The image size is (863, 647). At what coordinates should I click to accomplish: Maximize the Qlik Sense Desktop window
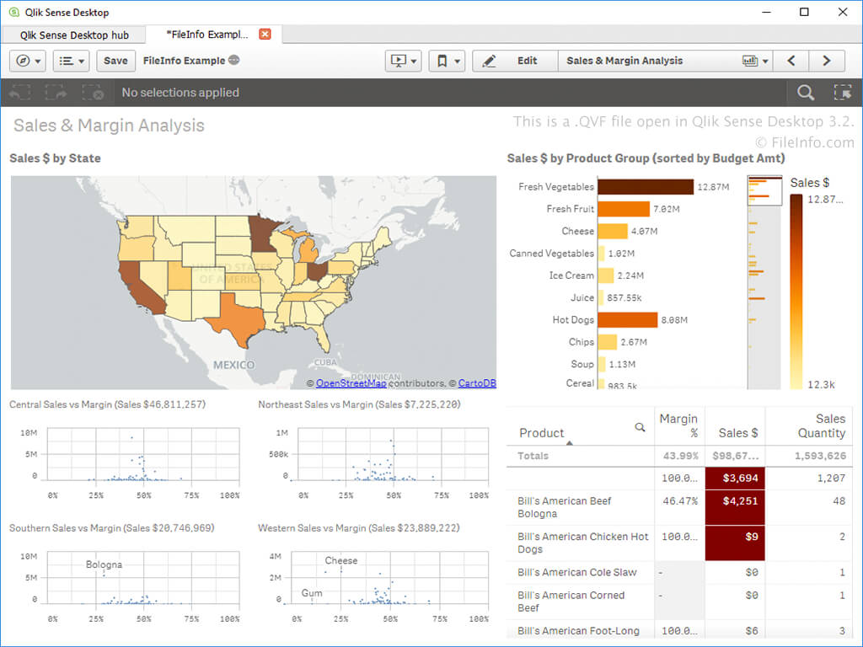pyautogui.click(x=804, y=12)
